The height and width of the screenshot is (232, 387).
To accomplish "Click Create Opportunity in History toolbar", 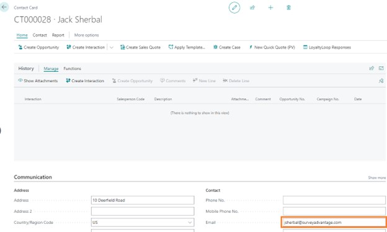I will [x=132, y=81].
